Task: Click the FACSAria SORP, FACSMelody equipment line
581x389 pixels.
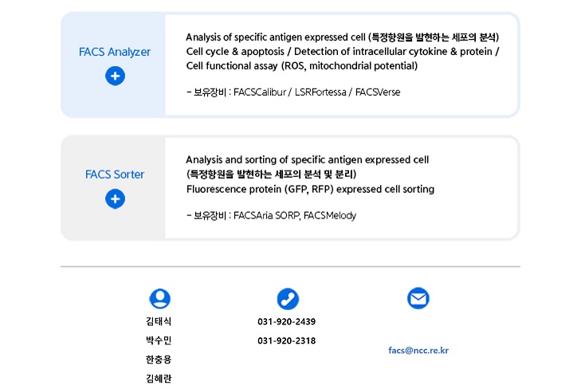Action: tap(271, 215)
